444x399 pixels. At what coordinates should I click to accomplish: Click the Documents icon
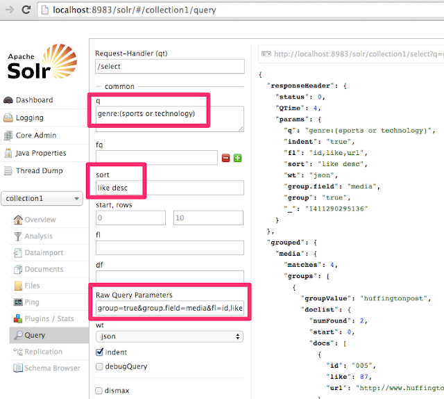(18, 269)
